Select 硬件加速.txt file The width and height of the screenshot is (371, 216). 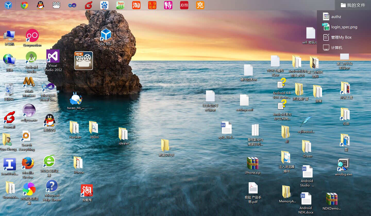[248, 73]
